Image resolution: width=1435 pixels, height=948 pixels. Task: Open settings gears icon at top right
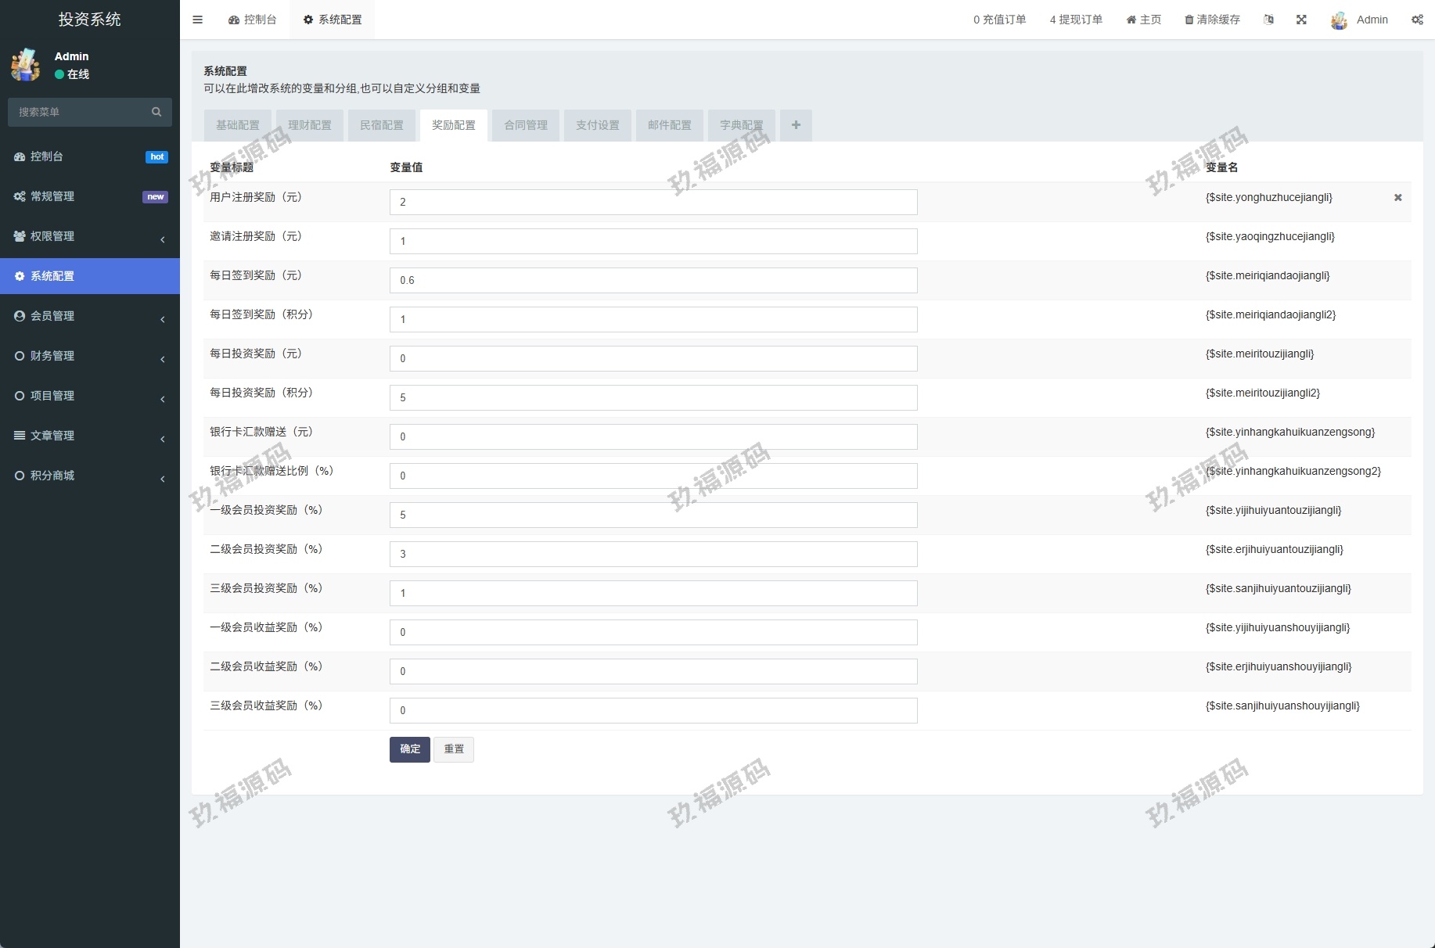1417,20
